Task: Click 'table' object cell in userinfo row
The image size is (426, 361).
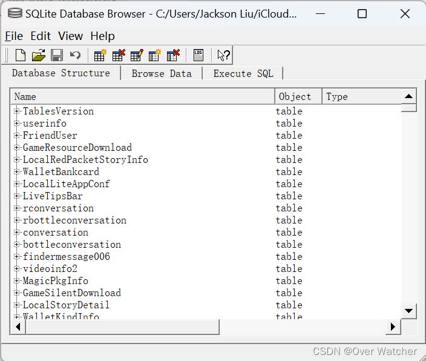Action: tap(289, 123)
